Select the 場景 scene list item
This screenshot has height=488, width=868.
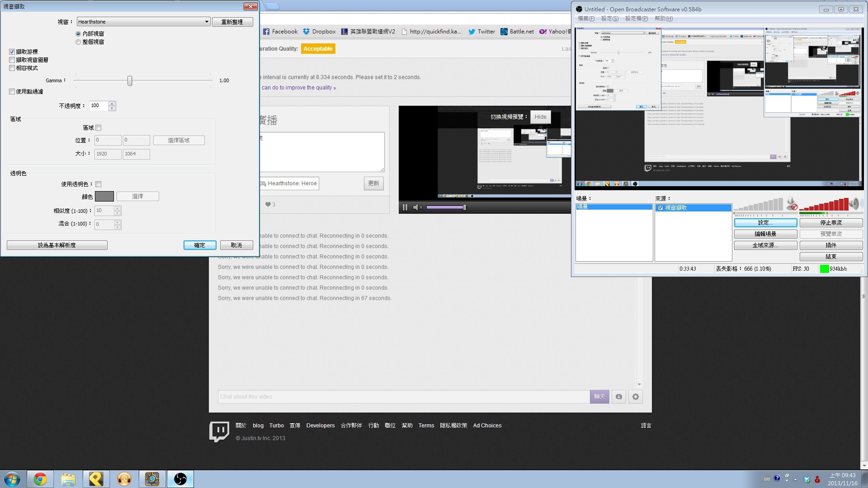pos(614,207)
